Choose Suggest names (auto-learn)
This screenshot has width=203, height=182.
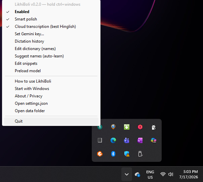pyautogui.click(x=51, y=56)
